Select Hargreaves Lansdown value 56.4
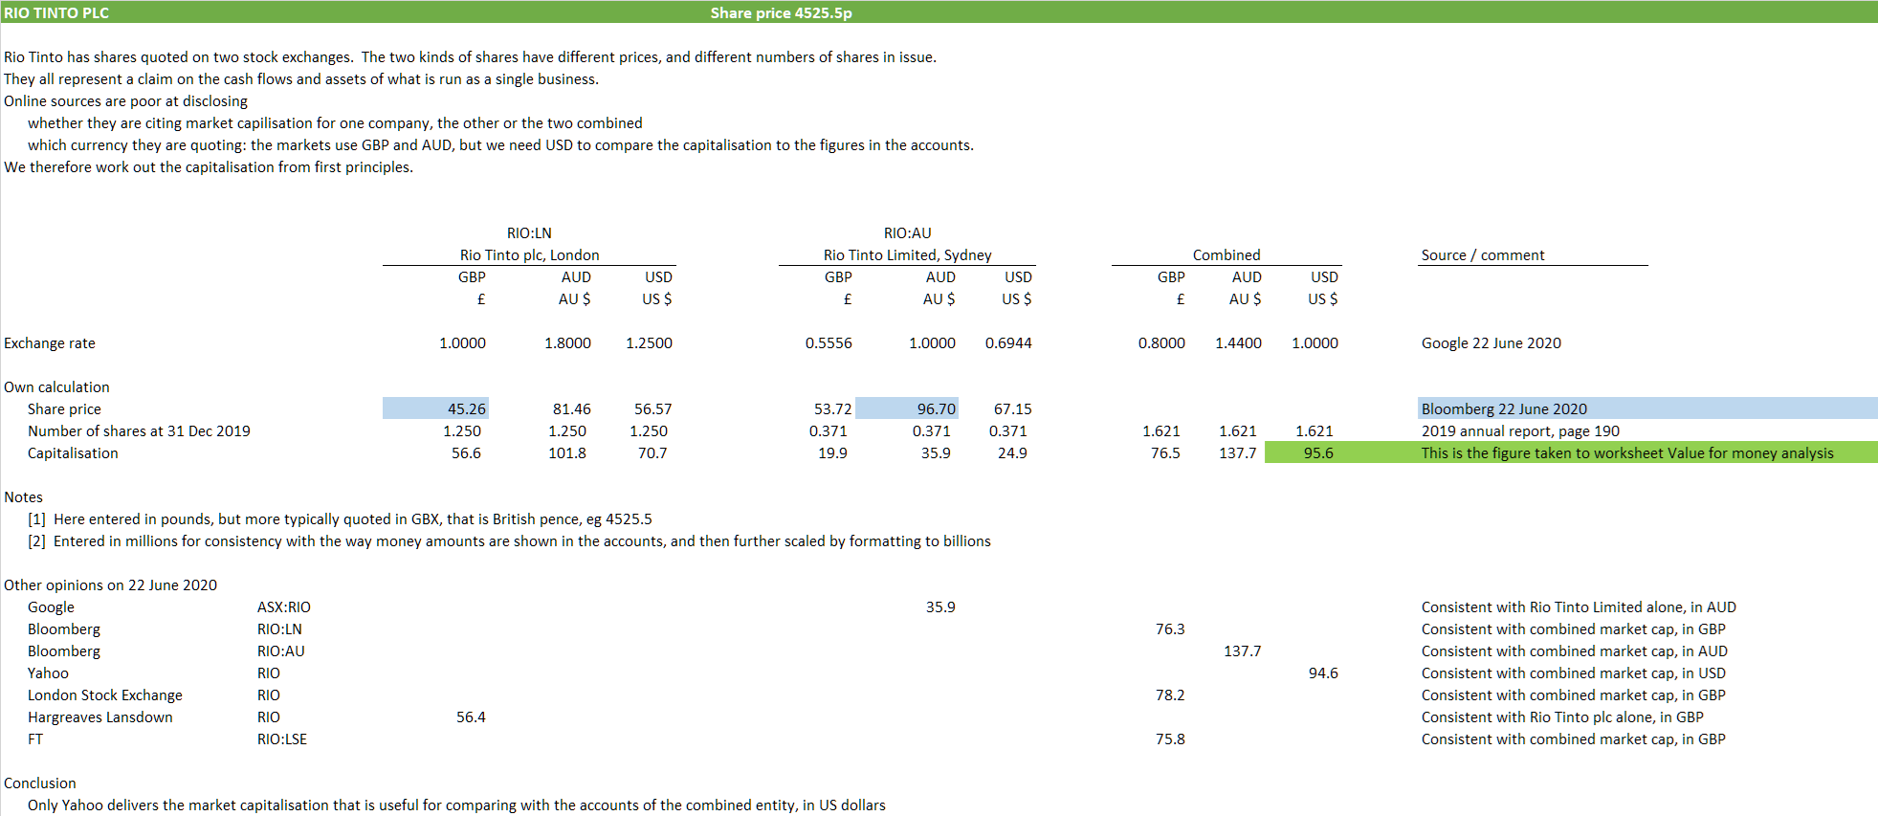 coord(471,717)
